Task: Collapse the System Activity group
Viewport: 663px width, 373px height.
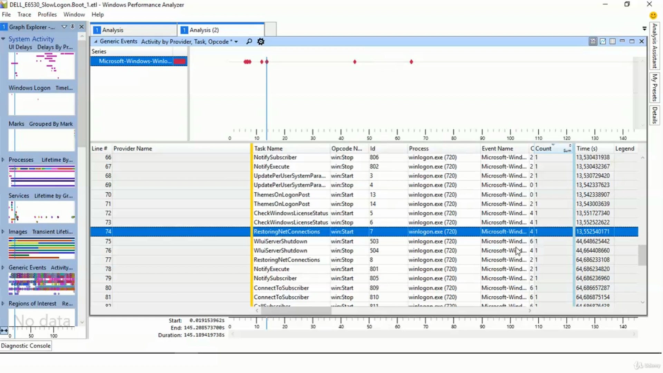Action: click(x=3, y=39)
